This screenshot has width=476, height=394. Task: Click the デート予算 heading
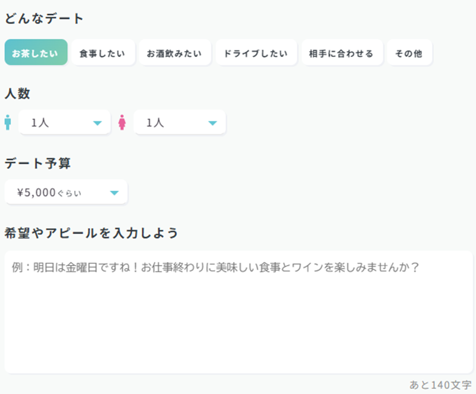(x=37, y=163)
